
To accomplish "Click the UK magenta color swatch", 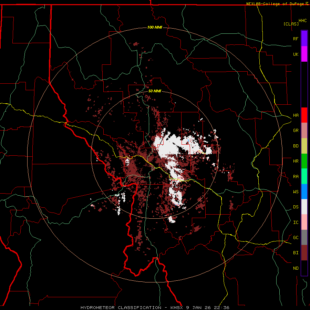I will click(304, 54).
